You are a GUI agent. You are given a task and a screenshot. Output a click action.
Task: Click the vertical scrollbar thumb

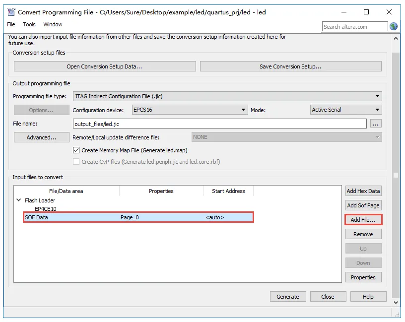pyautogui.click(x=396, y=175)
